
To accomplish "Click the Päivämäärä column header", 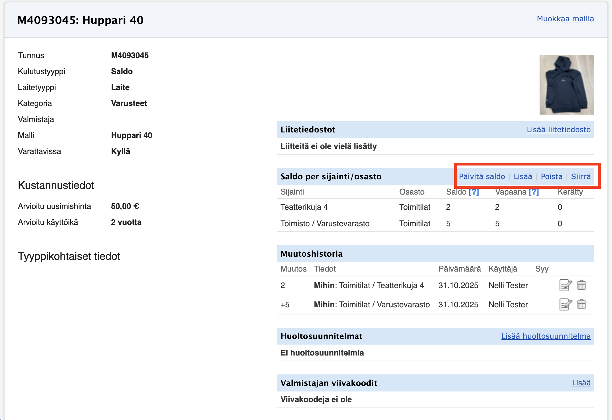I will [x=459, y=269].
